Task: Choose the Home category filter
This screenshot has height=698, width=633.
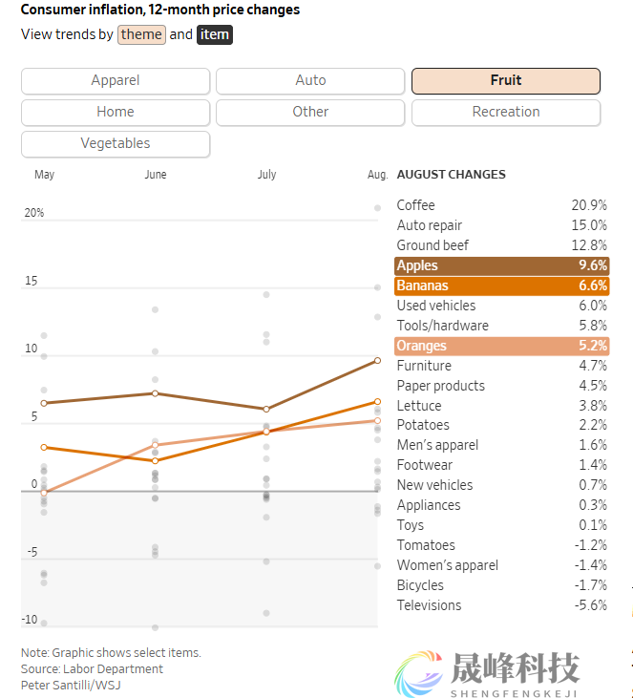Action: (x=116, y=112)
